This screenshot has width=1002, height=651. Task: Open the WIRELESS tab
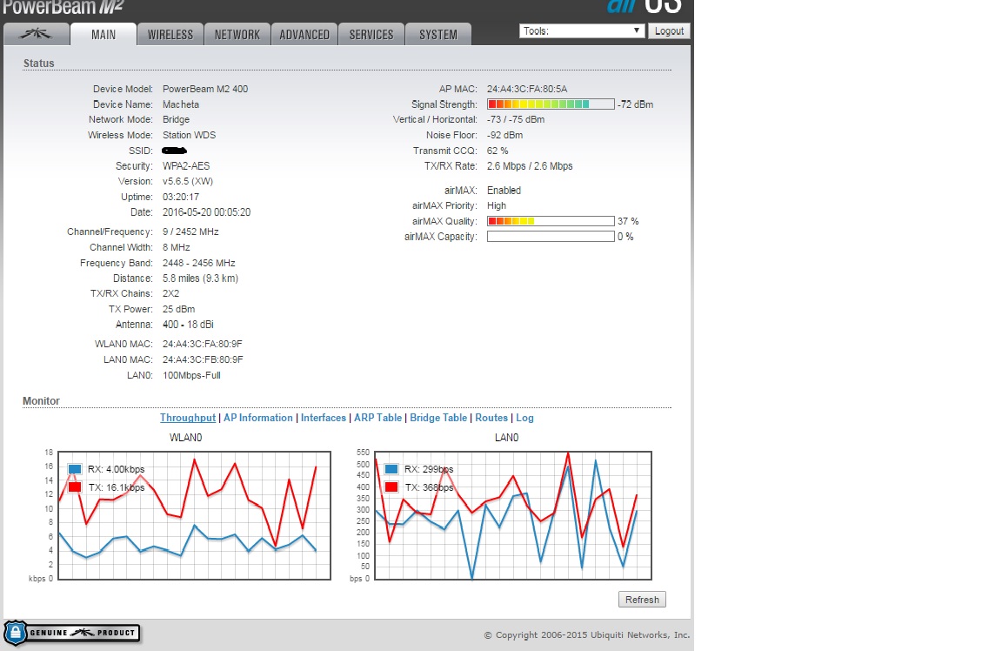click(x=170, y=35)
